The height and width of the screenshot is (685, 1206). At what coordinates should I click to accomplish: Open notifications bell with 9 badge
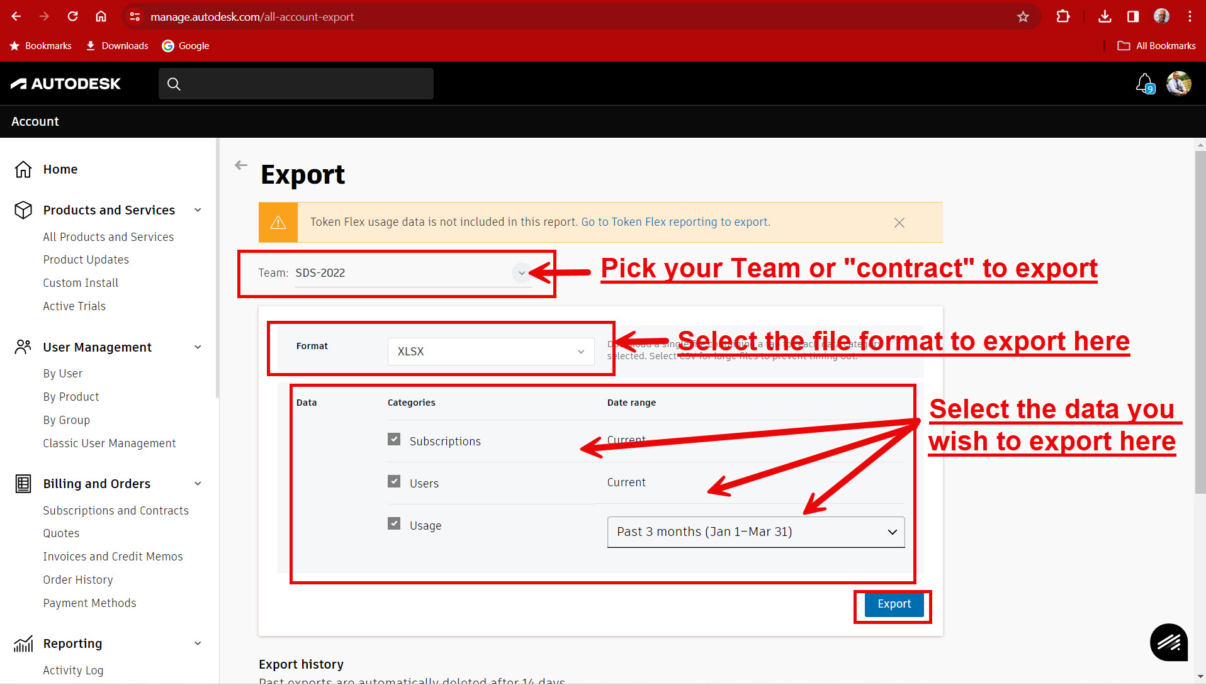(1145, 84)
